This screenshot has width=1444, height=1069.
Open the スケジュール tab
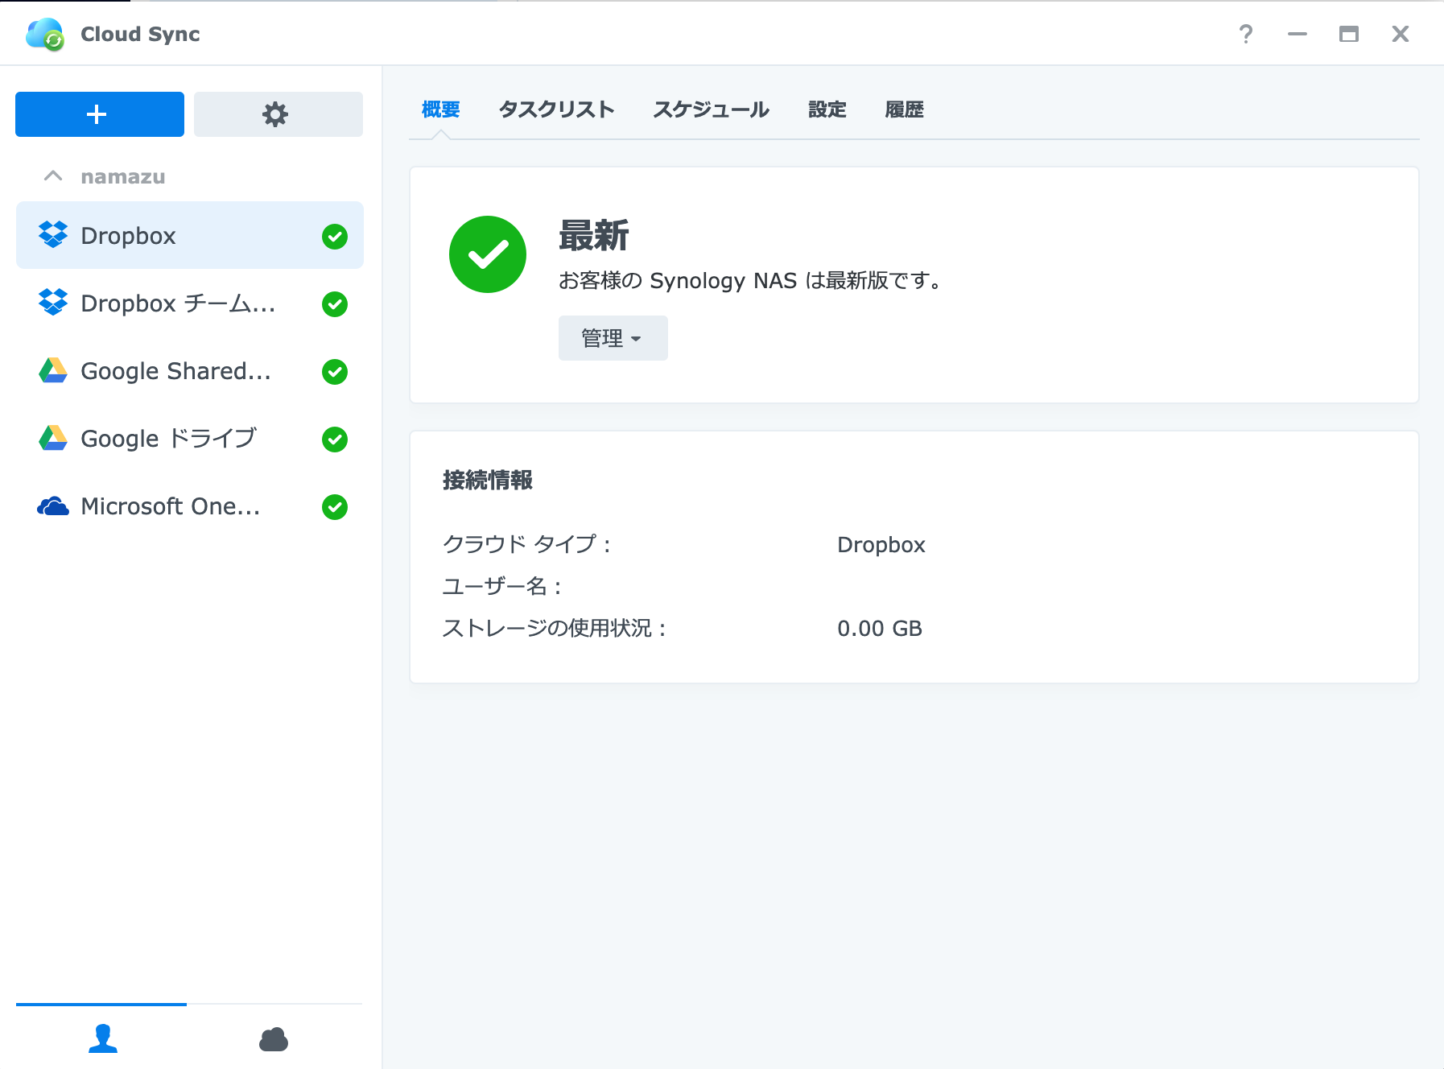[x=711, y=109]
